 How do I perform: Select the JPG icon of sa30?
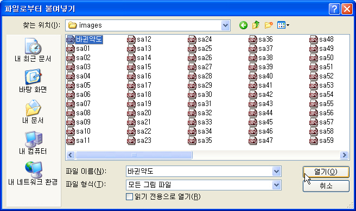[192, 94]
